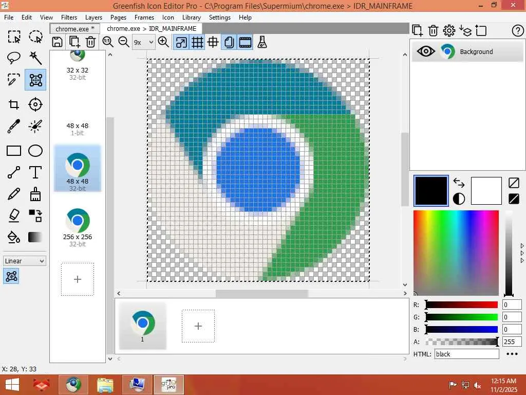Pick a hue in the color spectrum

coord(456,253)
